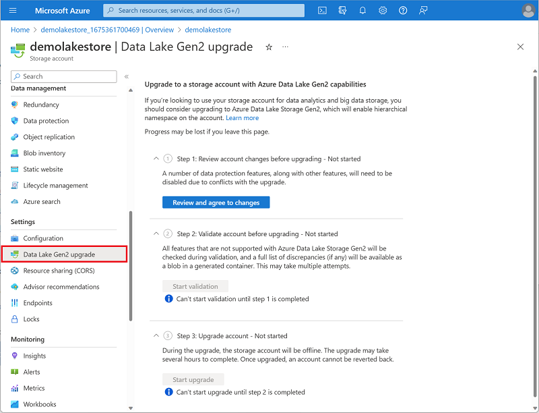Click Step 1 circled number icon
Image resolution: width=539 pixels, height=413 pixels.
(168, 159)
